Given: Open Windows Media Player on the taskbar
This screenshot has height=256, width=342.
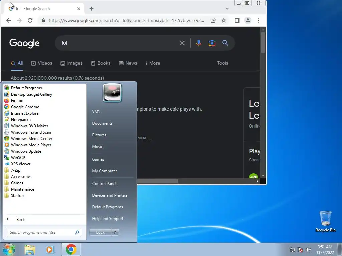Looking at the screenshot, I should [x=50, y=250].
